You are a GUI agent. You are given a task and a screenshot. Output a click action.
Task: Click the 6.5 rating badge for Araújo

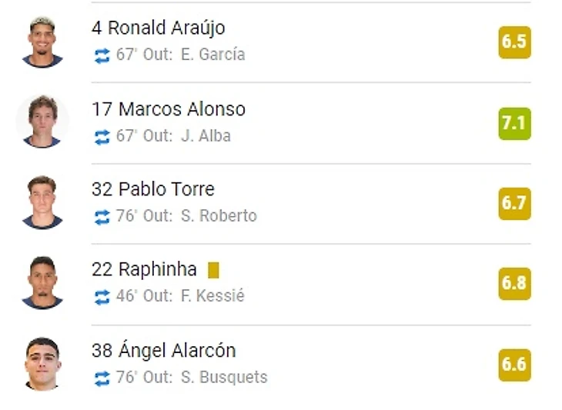click(x=513, y=42)
